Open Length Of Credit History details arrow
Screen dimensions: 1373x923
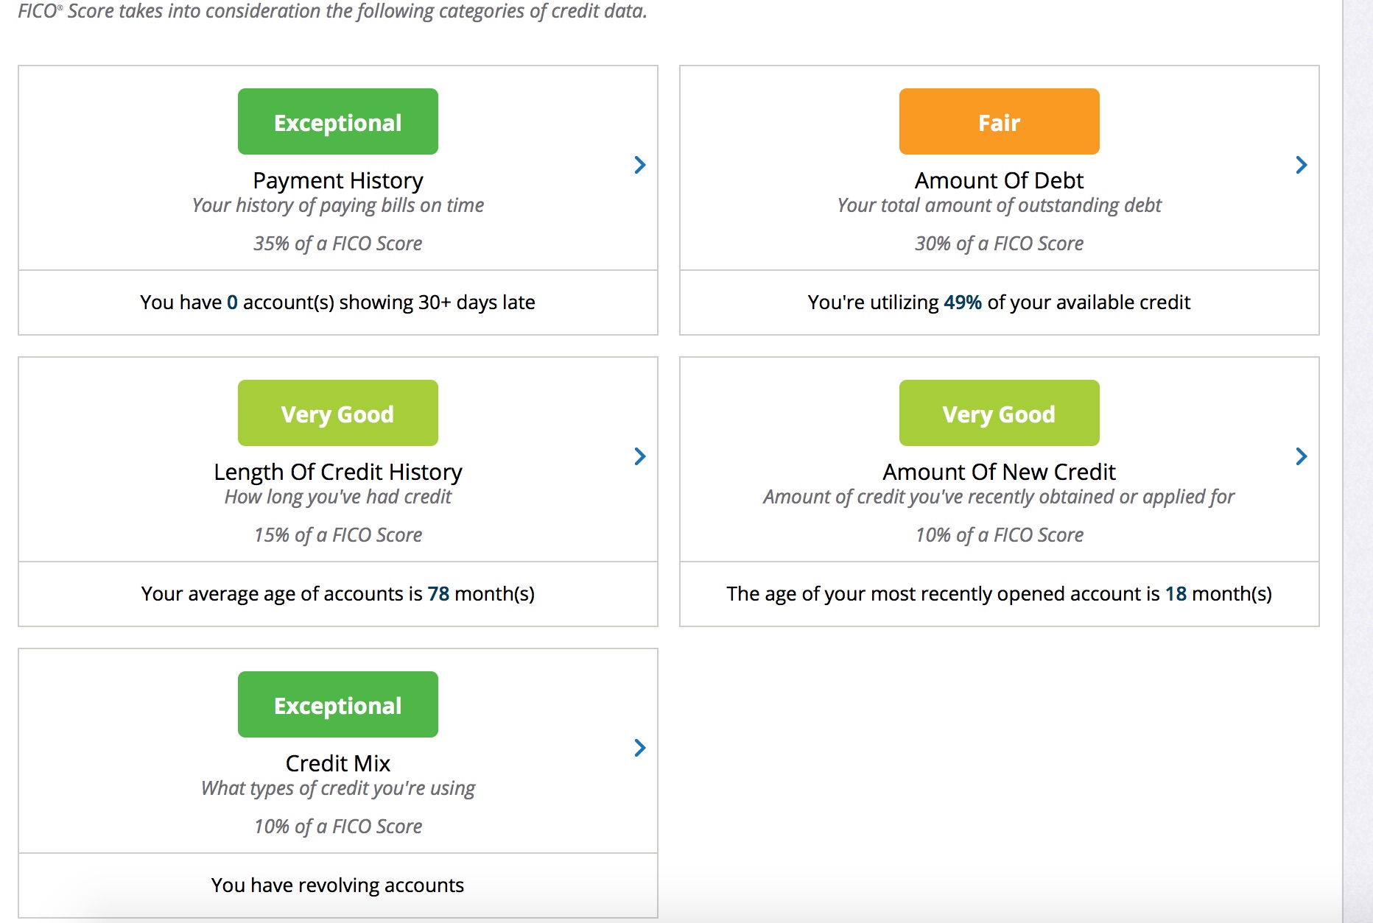[640, 456]
